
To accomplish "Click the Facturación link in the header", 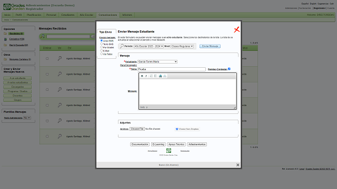I will 305,8.
